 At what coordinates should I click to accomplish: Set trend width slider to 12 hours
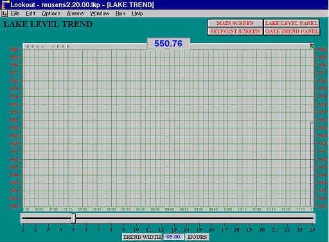click(x=161, y=218)
